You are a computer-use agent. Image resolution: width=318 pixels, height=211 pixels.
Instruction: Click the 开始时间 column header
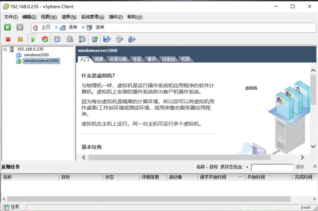point(269,177)
